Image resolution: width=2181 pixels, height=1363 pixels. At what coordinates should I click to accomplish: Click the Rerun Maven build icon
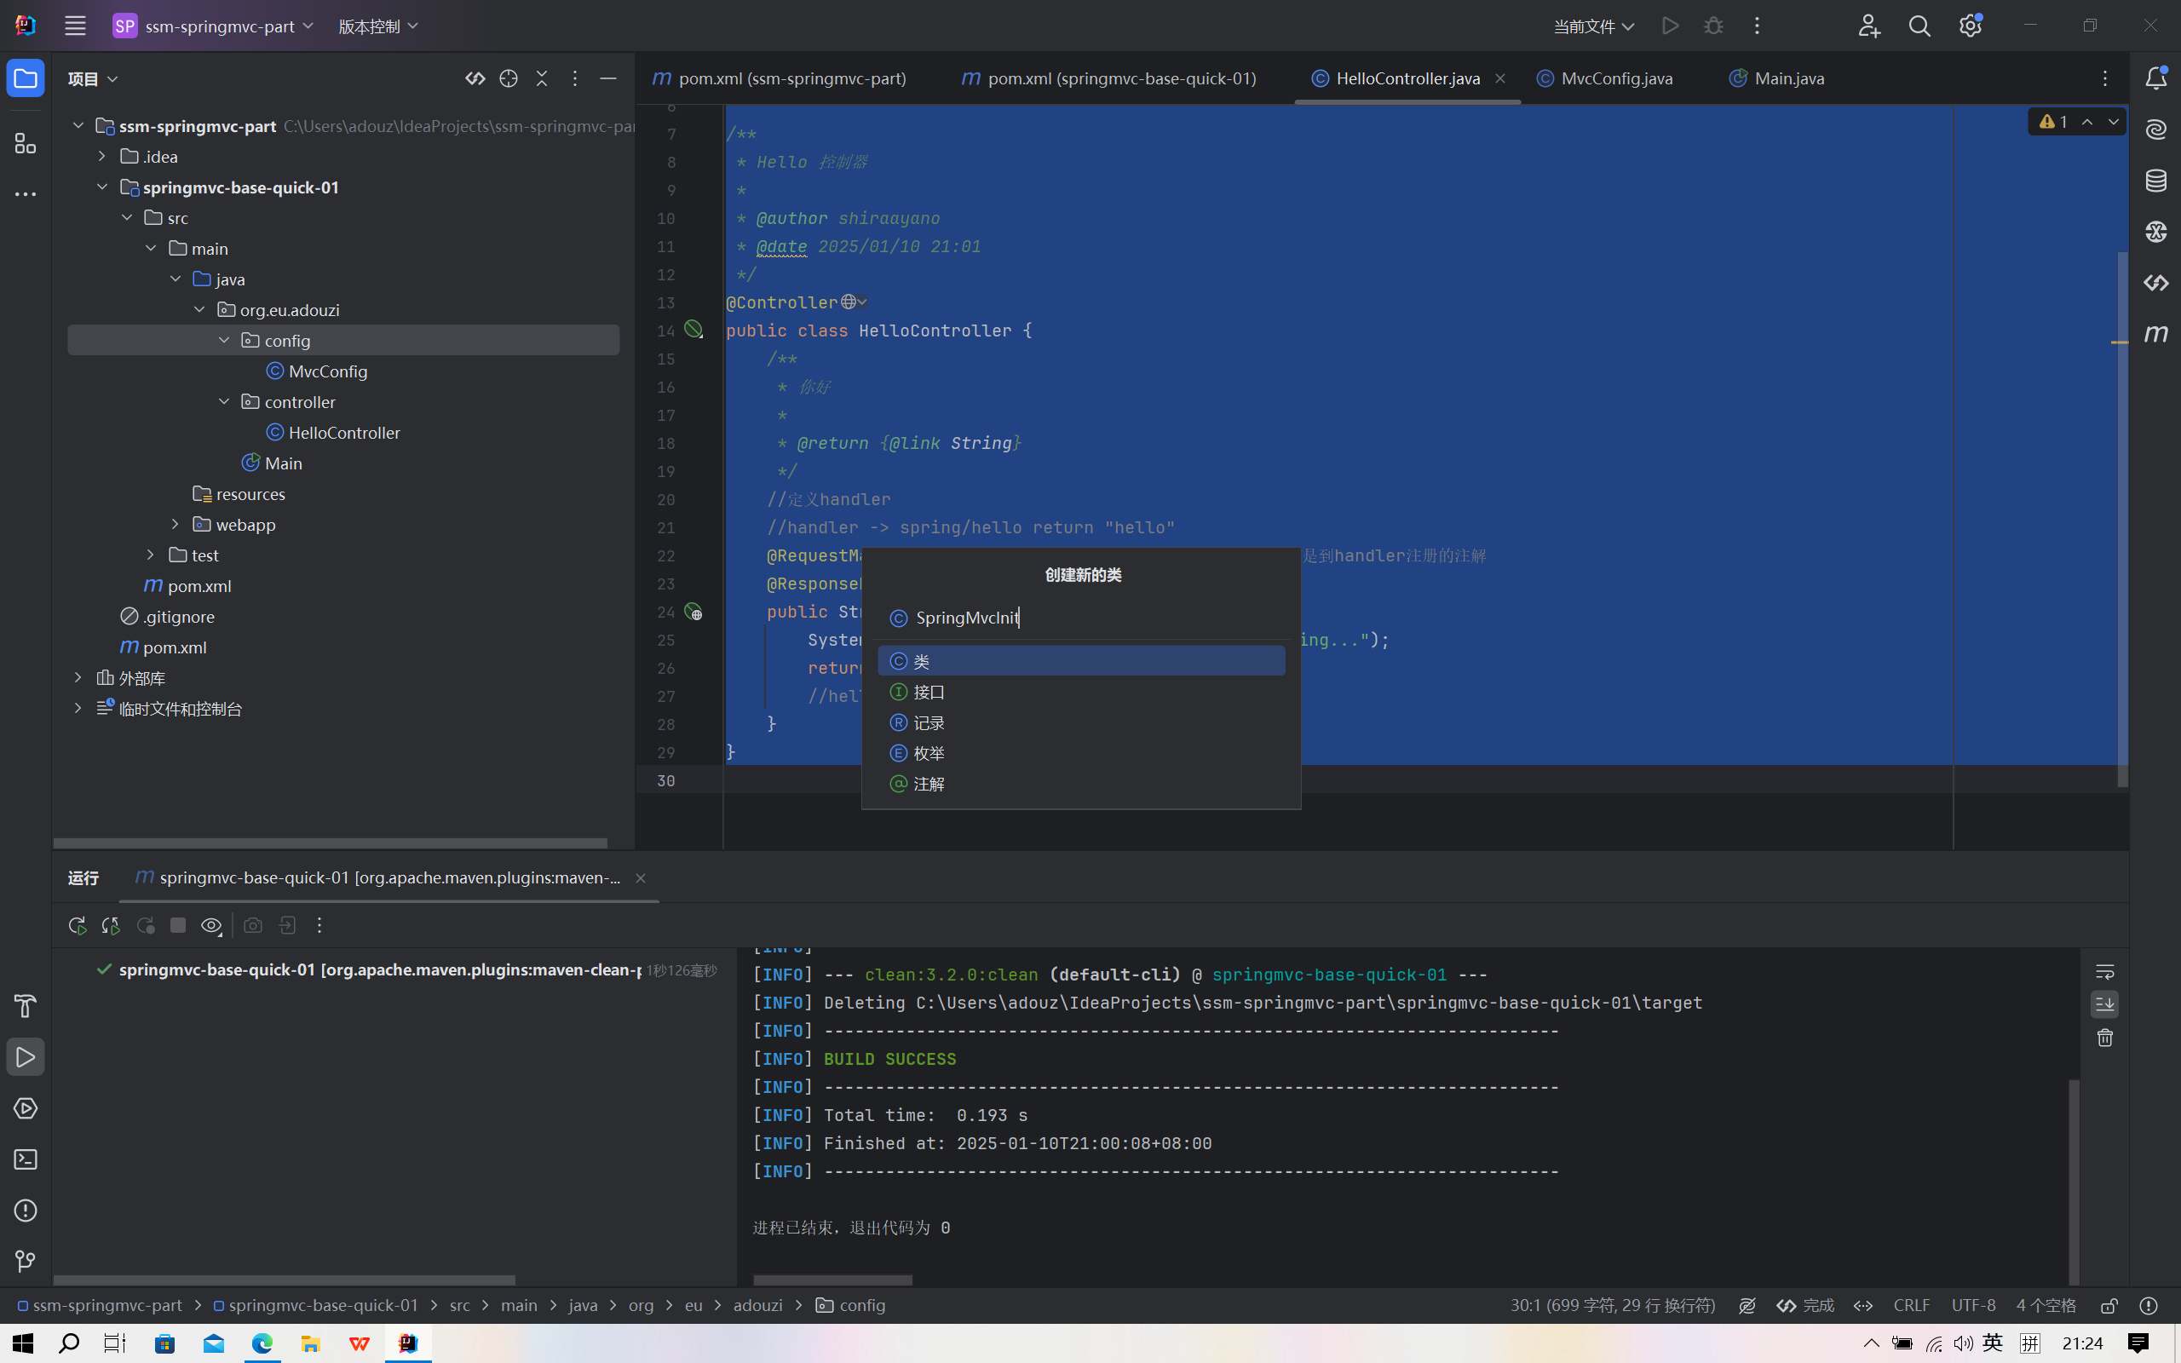[x=77, y=926]
